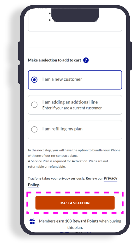Select the 'I am refilling my plan' radio button
This screenshot has width=132, height=246.
(34, 129)
